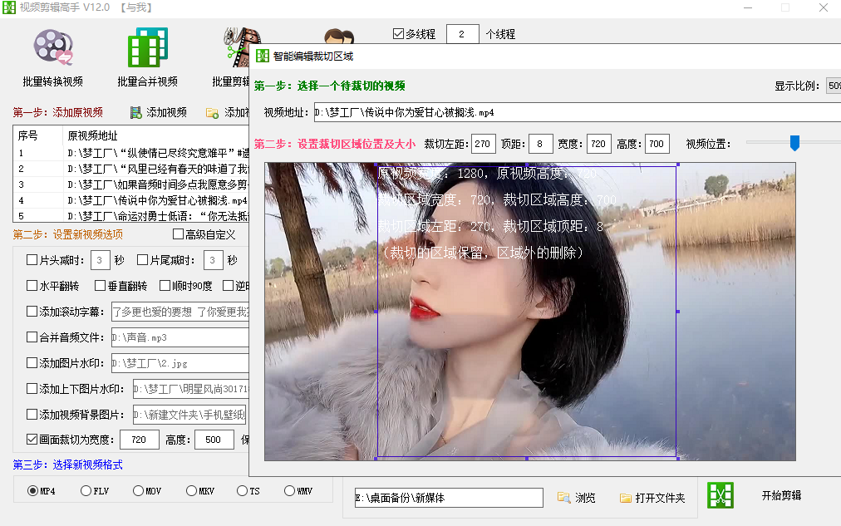Select video list row 3 如果音频时间多点
The image size is (841, 526).
pos(131,184)
